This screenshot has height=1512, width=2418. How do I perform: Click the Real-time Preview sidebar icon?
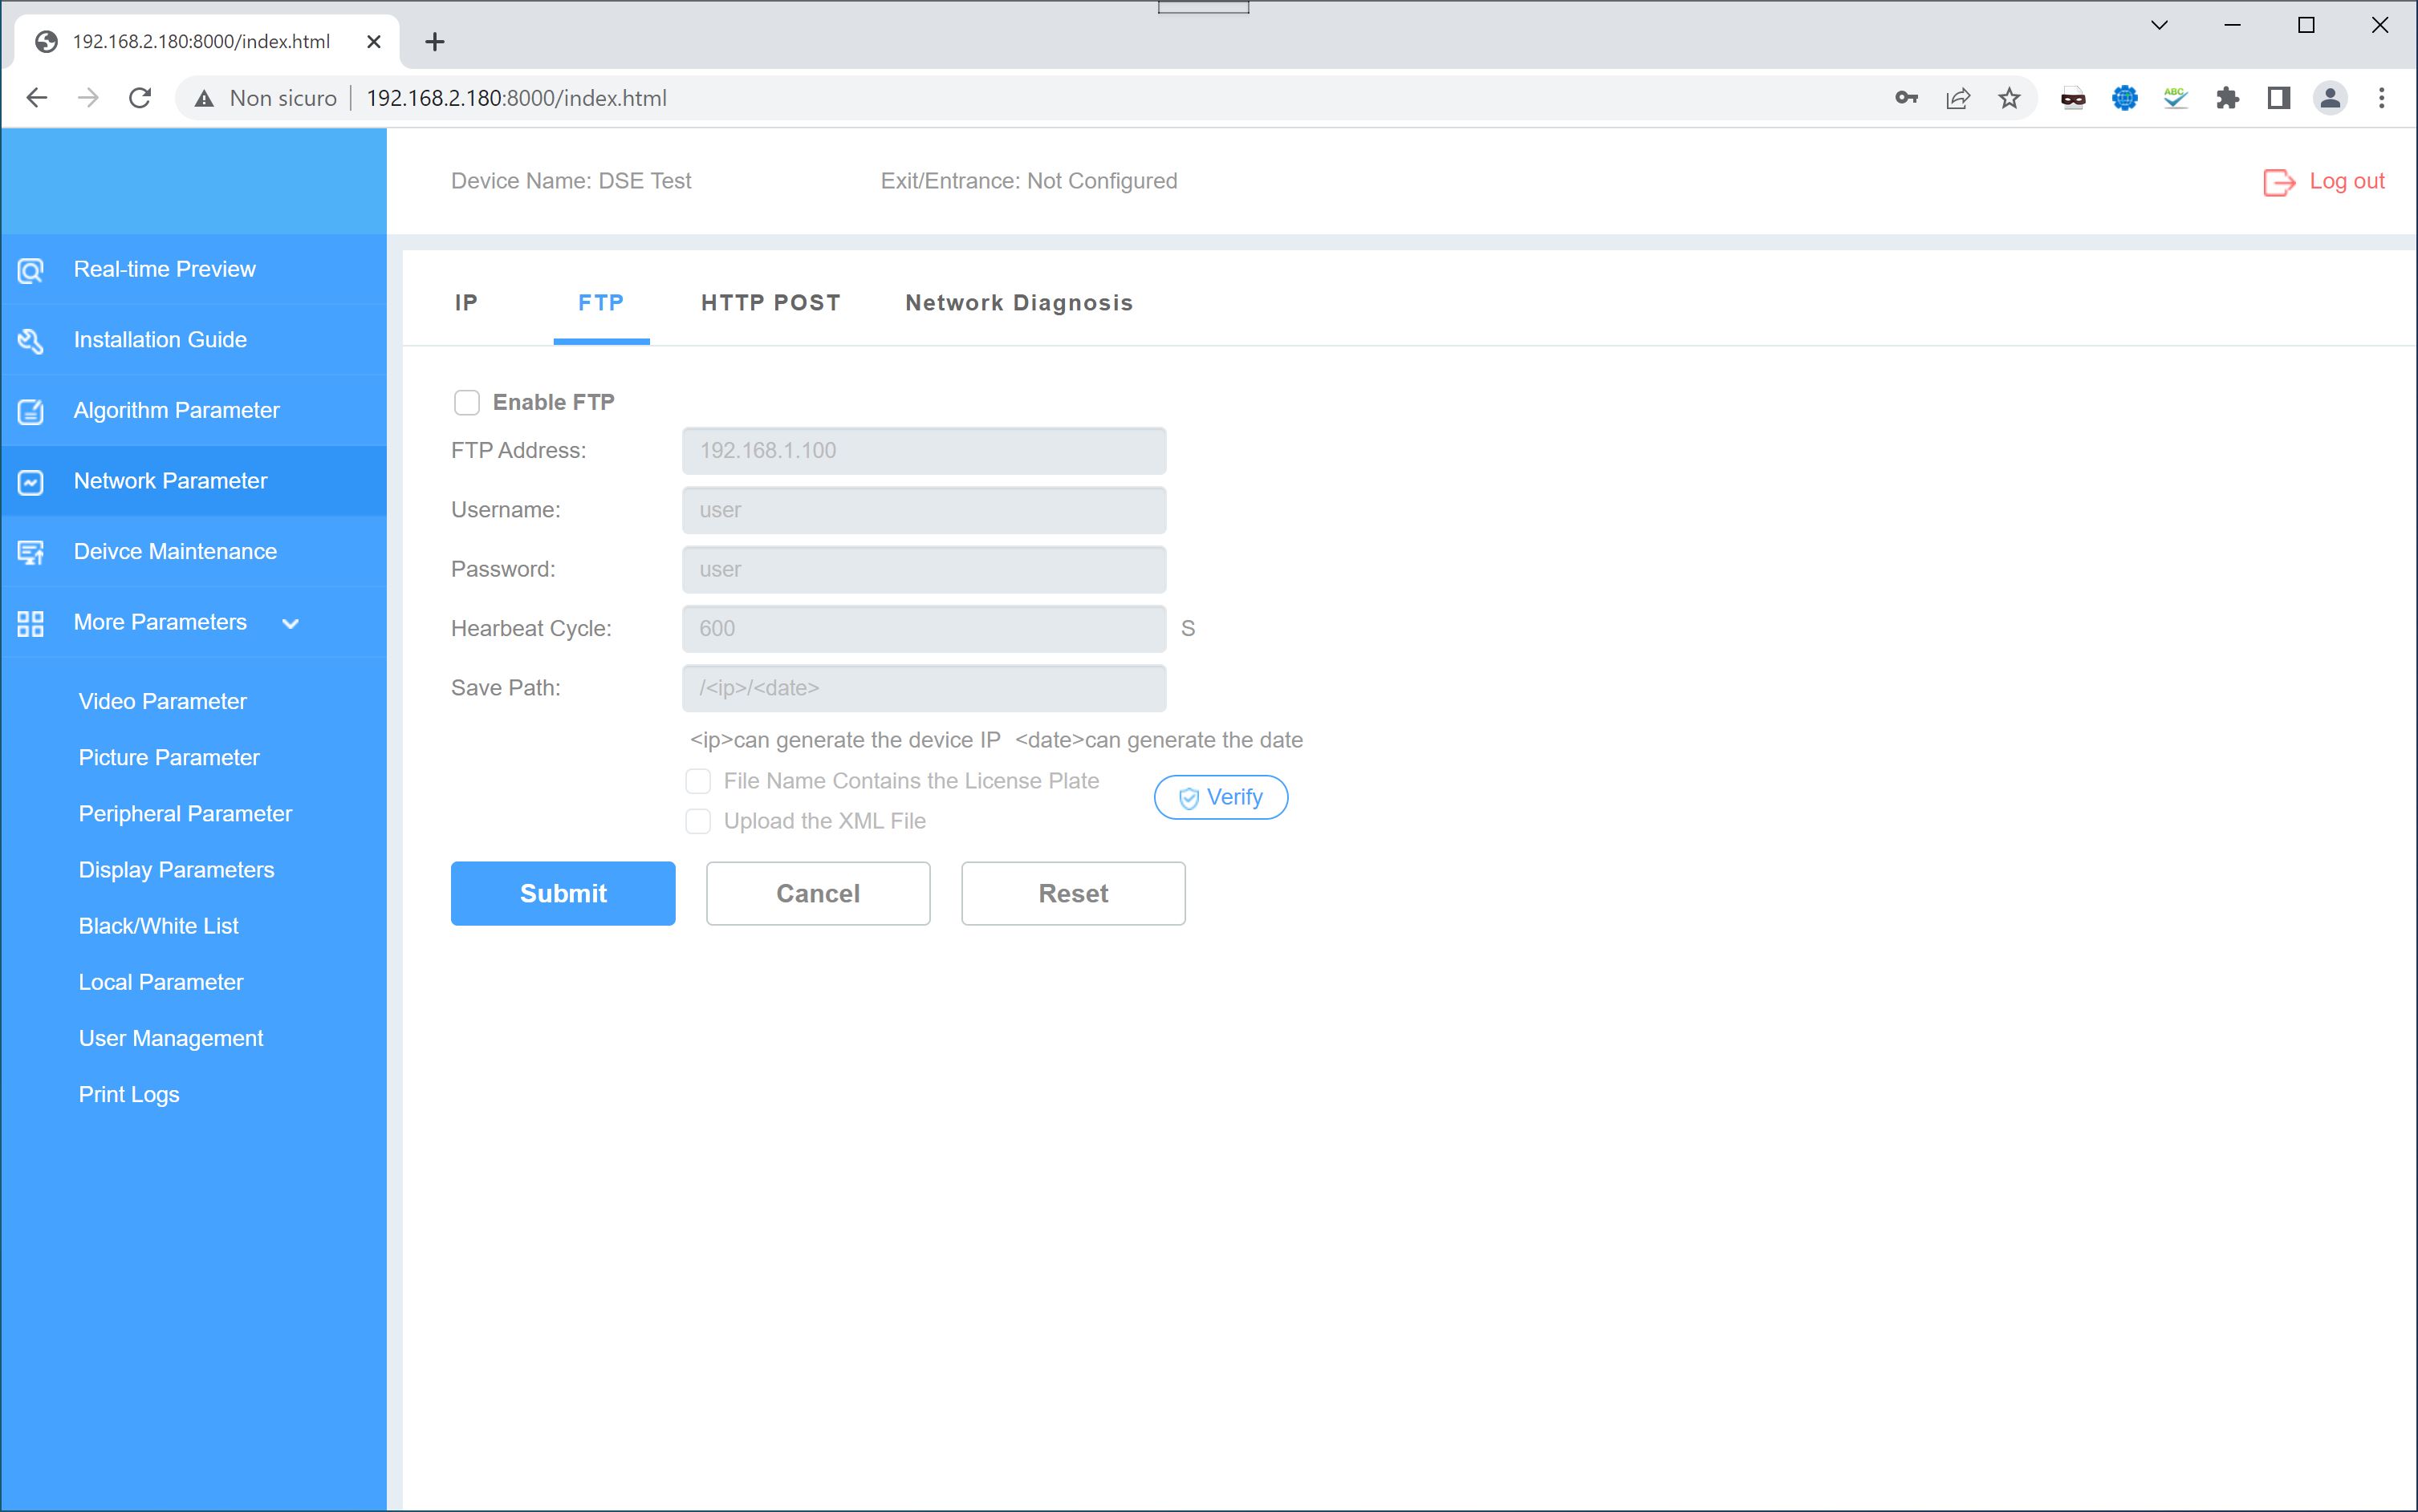pos(30,270)
